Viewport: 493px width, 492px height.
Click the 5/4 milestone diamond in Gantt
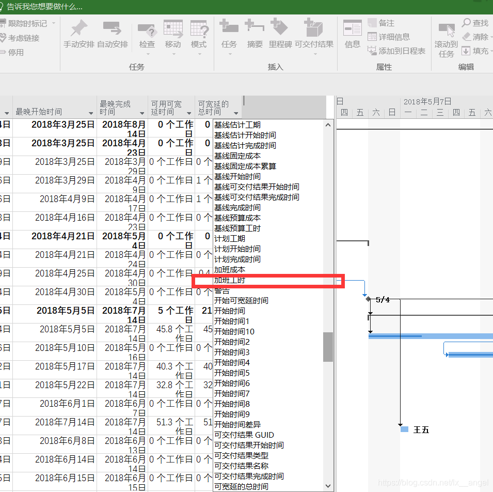tap(368, 299)
